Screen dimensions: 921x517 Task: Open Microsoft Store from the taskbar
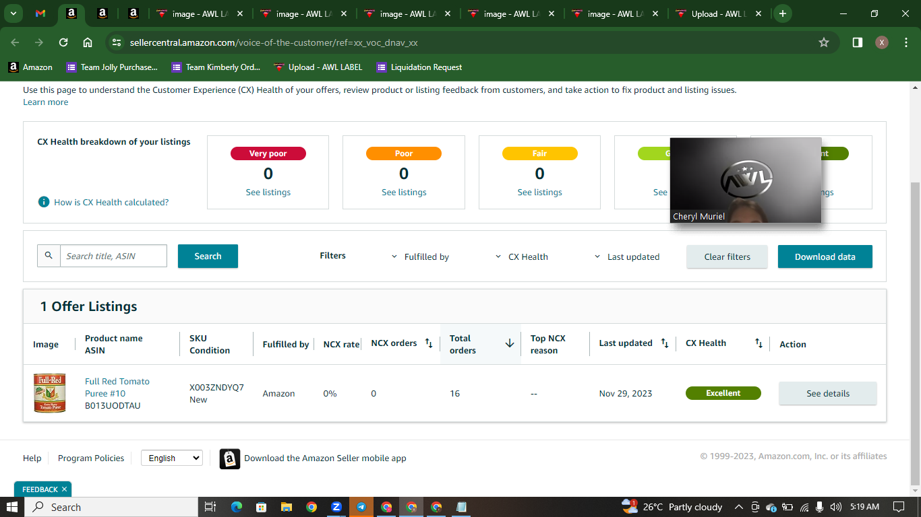pos(261,507)
